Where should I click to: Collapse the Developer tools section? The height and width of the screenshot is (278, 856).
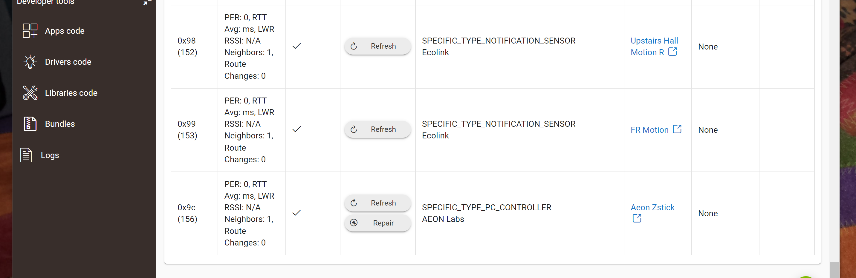point(146,2)
